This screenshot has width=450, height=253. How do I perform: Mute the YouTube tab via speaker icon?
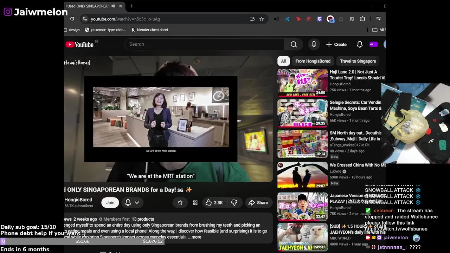pos(113,6)
